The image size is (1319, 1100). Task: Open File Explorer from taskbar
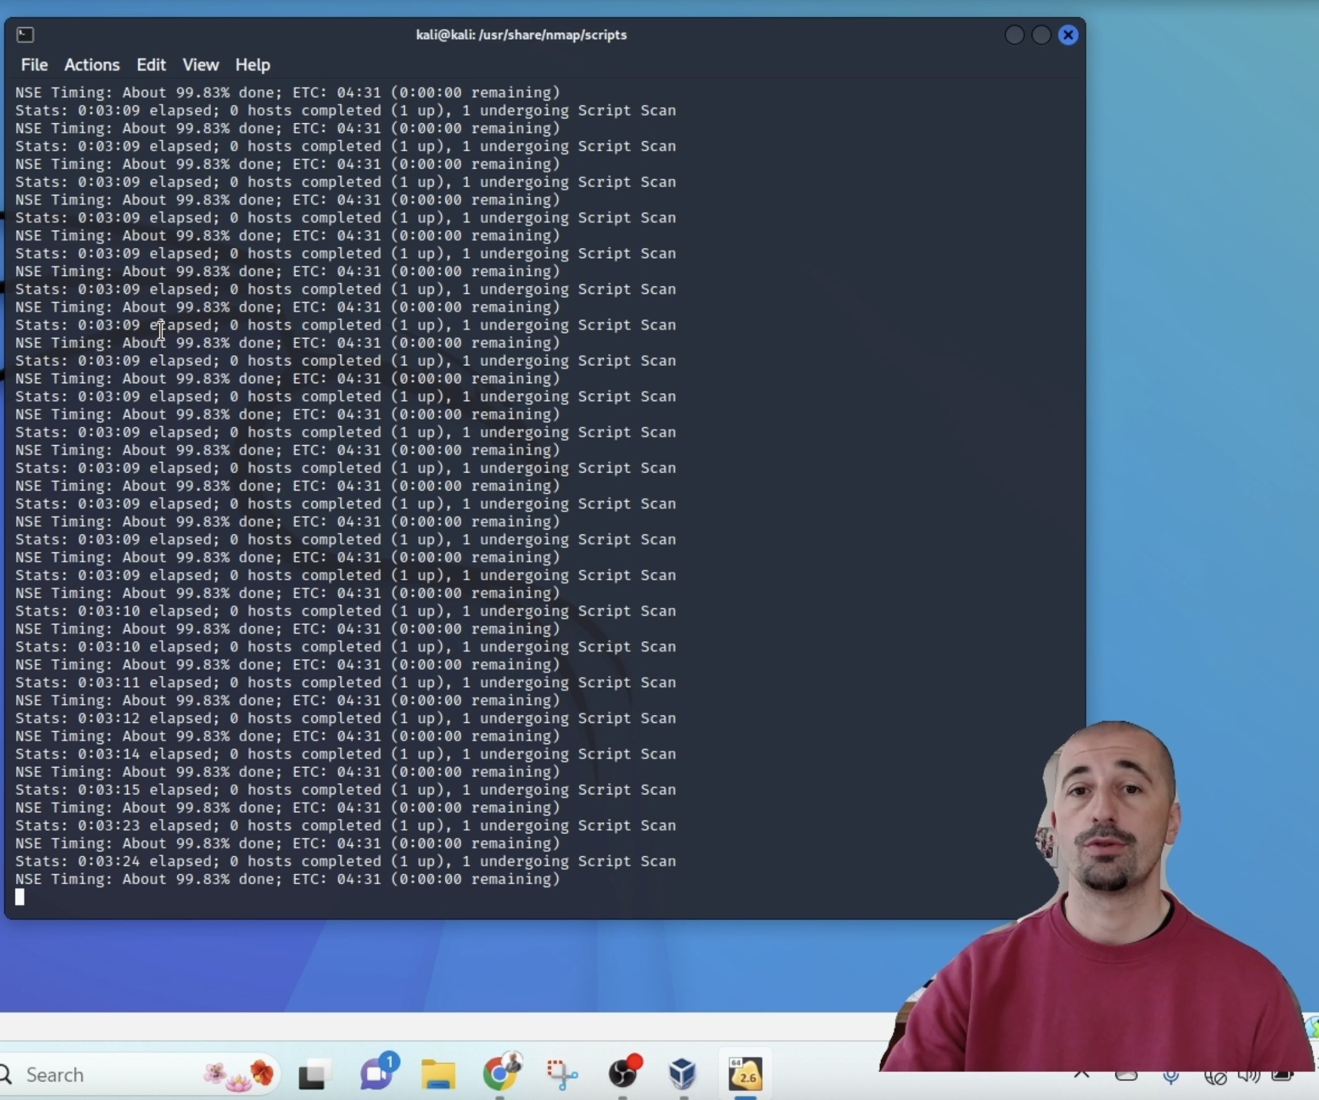[x=438, y=1075]
